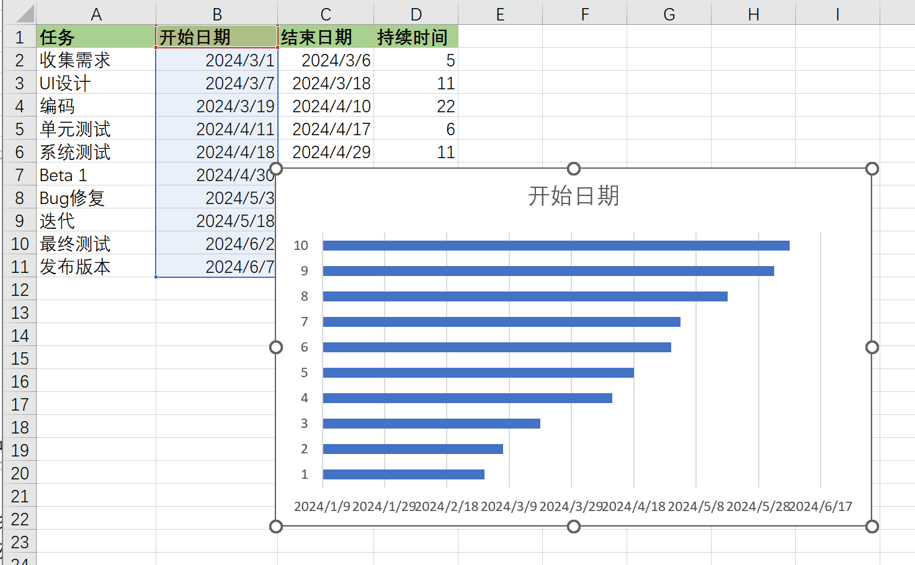
Task: Click duration value 5 cell
Action: (x=416, y=60)
